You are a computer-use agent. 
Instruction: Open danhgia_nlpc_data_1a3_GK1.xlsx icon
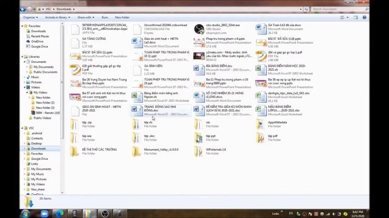(x=261, y=97)
